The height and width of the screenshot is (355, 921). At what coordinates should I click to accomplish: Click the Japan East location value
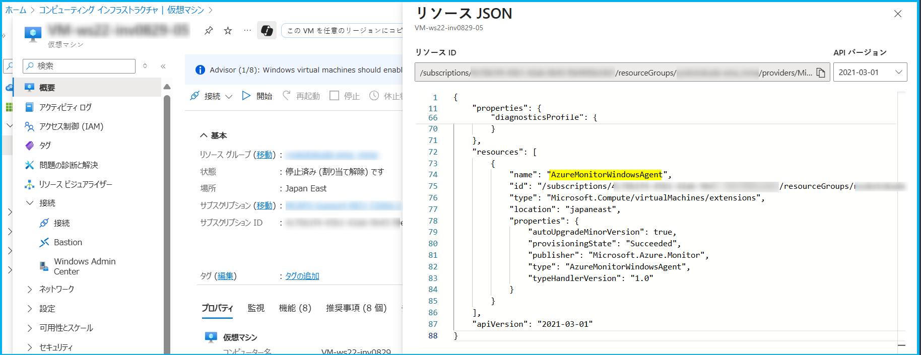(x=306, y=188)
